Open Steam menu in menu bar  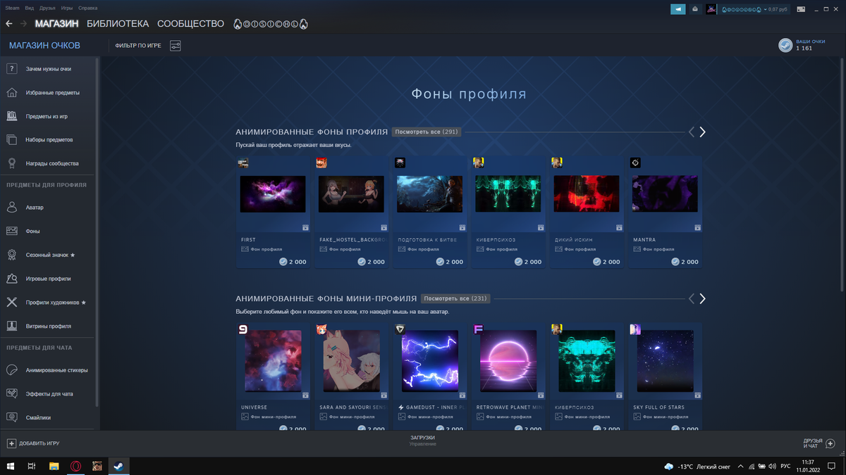click(12, 8)
